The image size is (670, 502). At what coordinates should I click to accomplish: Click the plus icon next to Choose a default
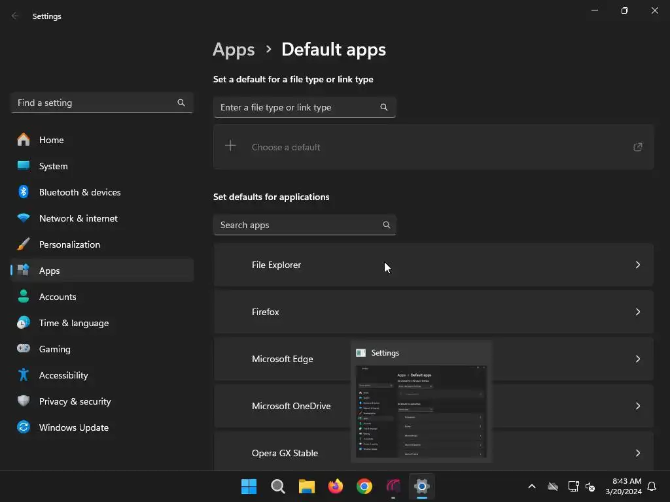pos(230,146)
